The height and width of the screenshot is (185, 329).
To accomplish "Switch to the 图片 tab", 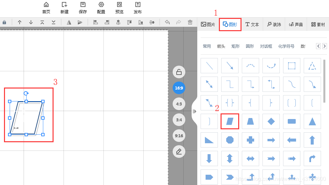I will (208, 25).
